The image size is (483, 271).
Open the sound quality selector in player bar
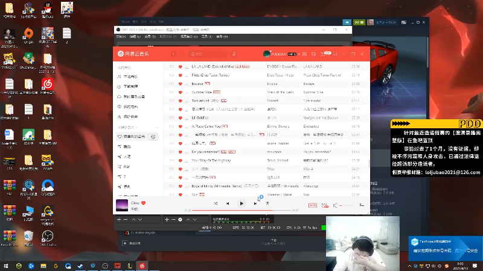pos(312,205)
